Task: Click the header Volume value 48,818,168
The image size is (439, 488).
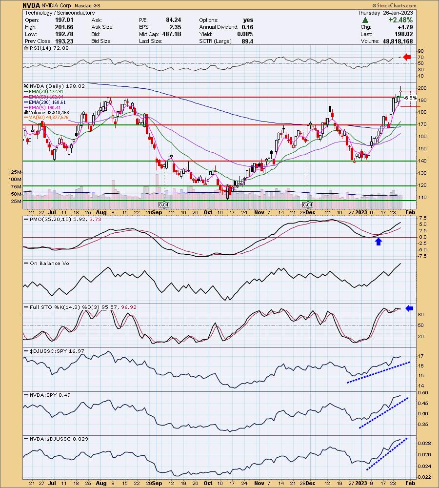Action: click(398, 41)
